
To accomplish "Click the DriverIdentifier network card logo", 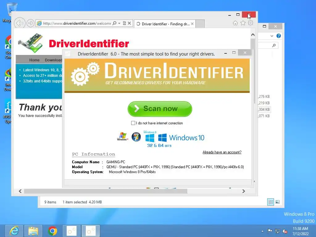I will tap(31, 43).
